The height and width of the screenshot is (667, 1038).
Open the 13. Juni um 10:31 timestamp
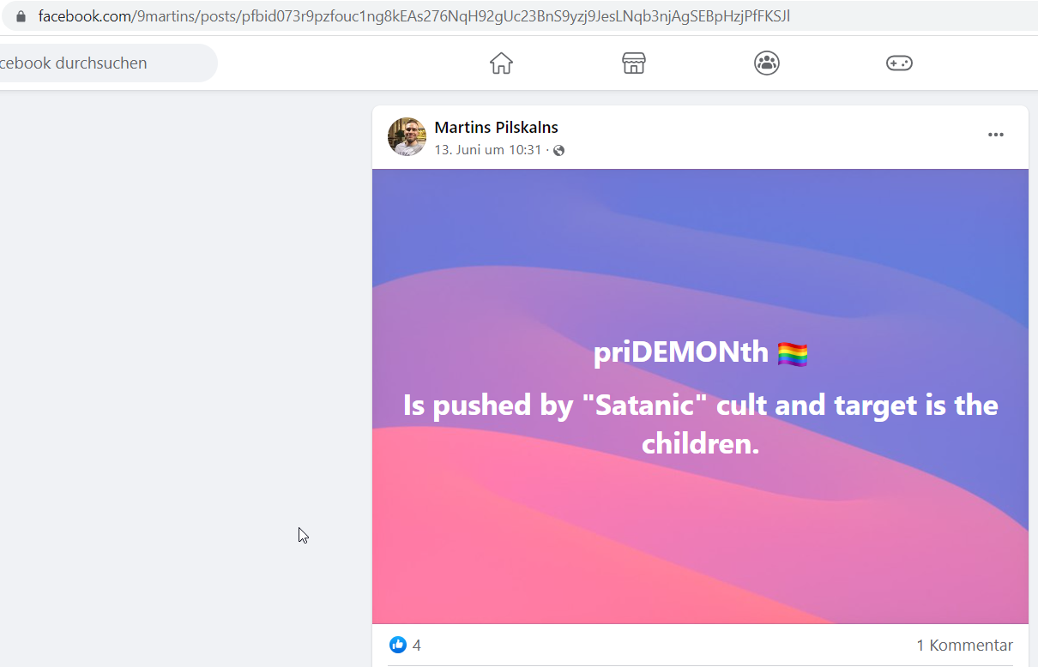[487, 150]
